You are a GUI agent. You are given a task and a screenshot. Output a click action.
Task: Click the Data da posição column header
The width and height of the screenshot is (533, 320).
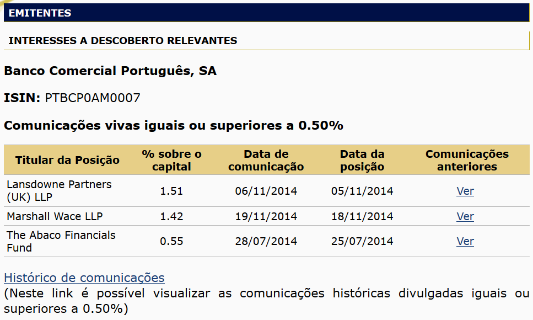(x=362, y=161)
